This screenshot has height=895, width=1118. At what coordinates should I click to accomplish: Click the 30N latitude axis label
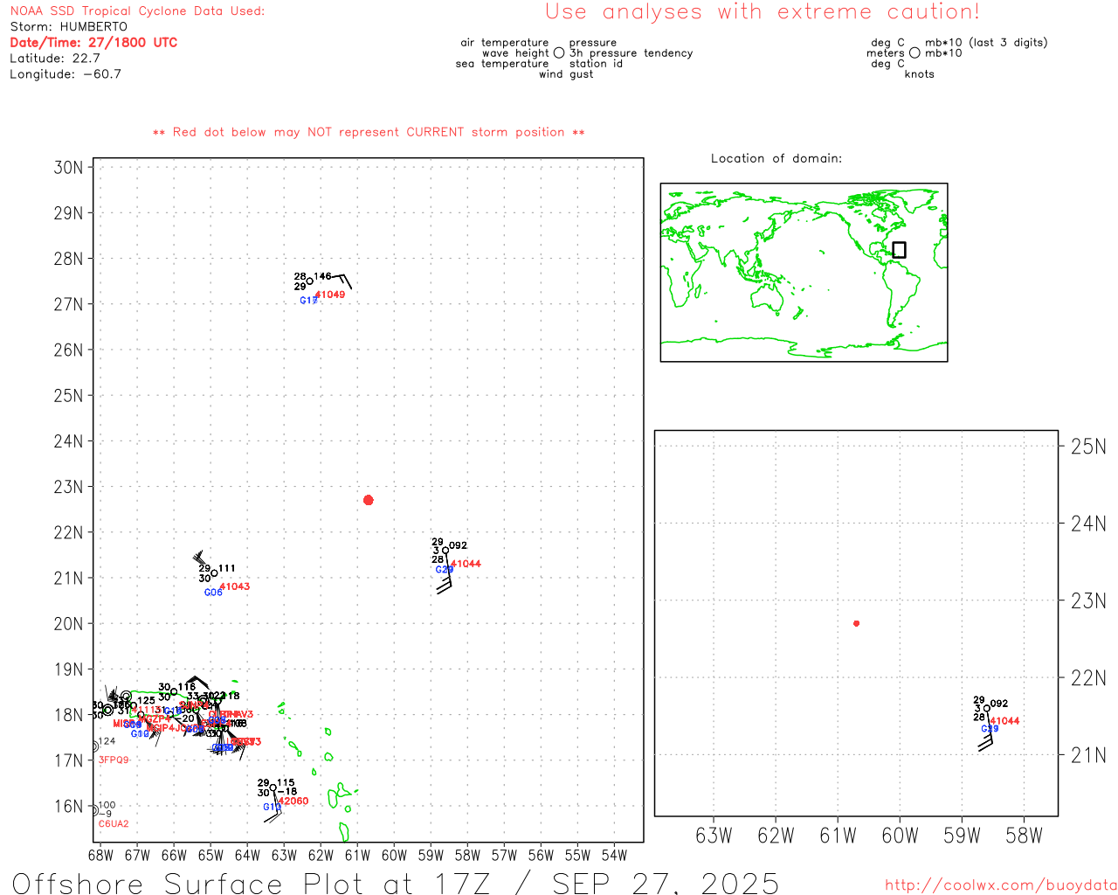pos(68,167)
